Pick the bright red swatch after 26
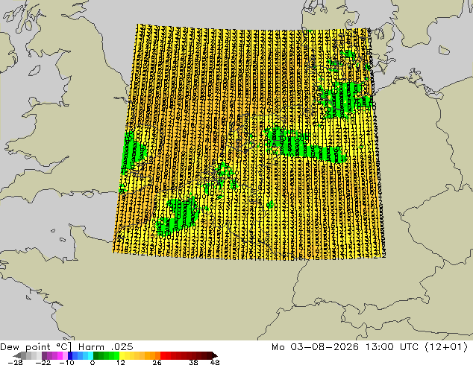Screen dimensions: 473x365 (x=163, y=355)
